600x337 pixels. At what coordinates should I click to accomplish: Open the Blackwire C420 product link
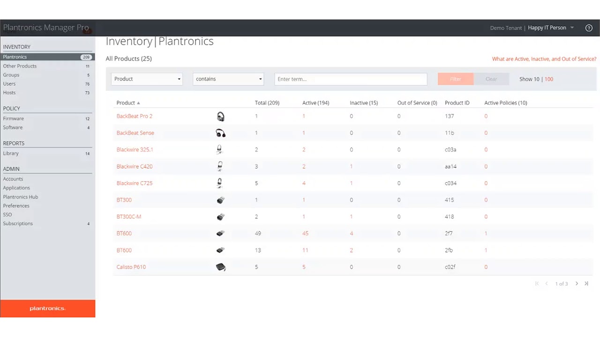coord(135,166)
